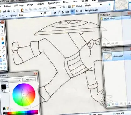The image size is (131, 115).
Task: Toggle strikethrough text formatting
Action: (67, 12)
